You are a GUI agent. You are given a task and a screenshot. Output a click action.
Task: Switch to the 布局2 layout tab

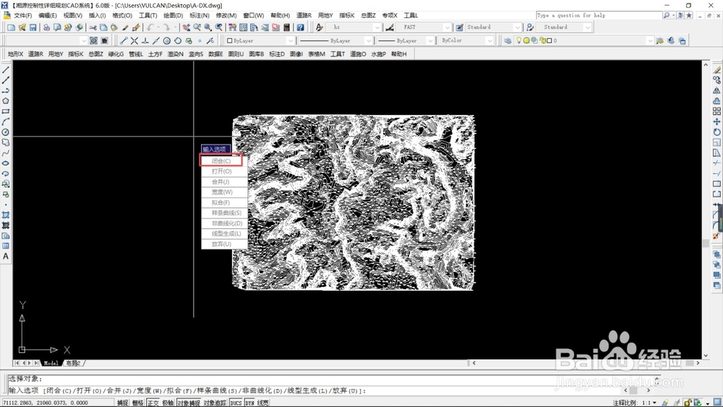[x=74, y=363]
